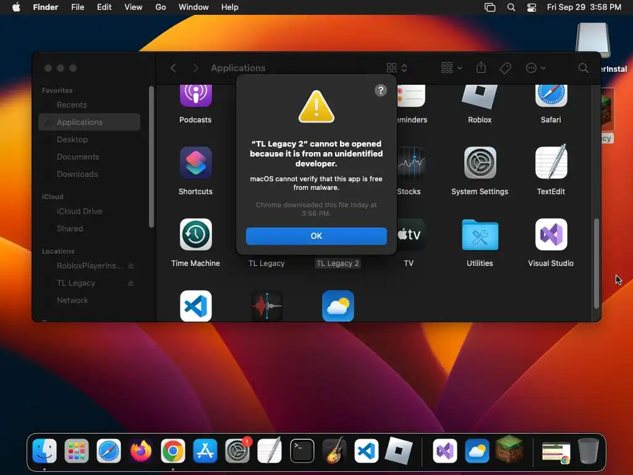Launch Google Chrome from the Dock
This screenshot has width=633, height=475.
coord(173,451)
